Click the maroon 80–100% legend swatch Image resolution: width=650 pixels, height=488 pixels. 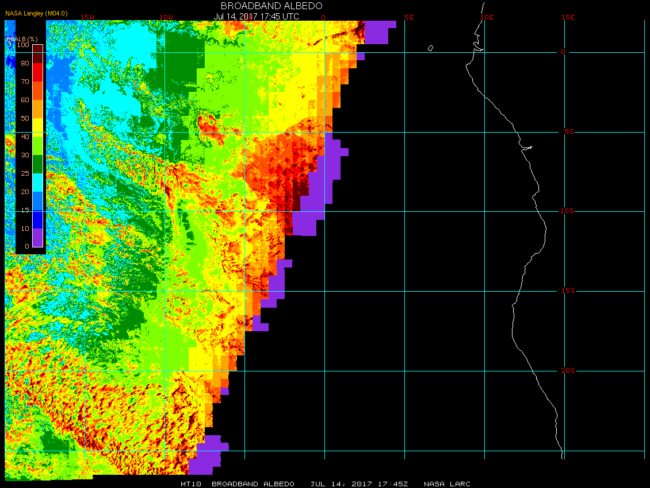(38, 54)
